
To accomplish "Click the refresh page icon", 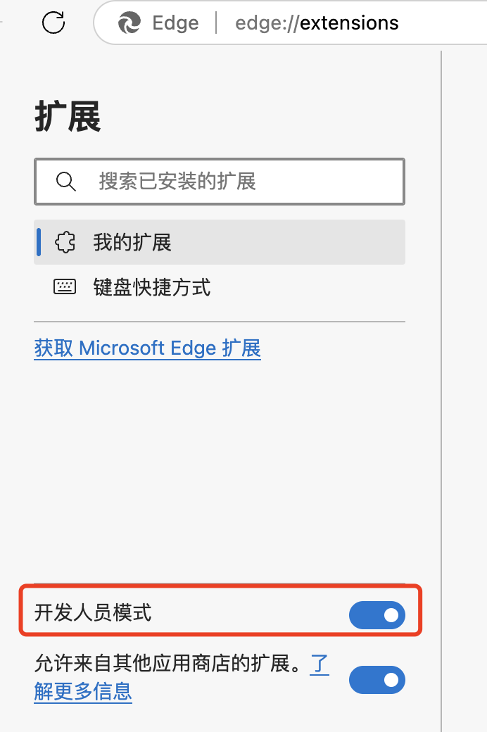I will 53,23.
